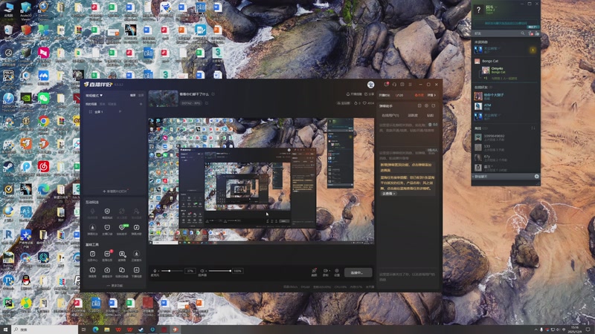Open messages icon with red dot

coord(386,84)
